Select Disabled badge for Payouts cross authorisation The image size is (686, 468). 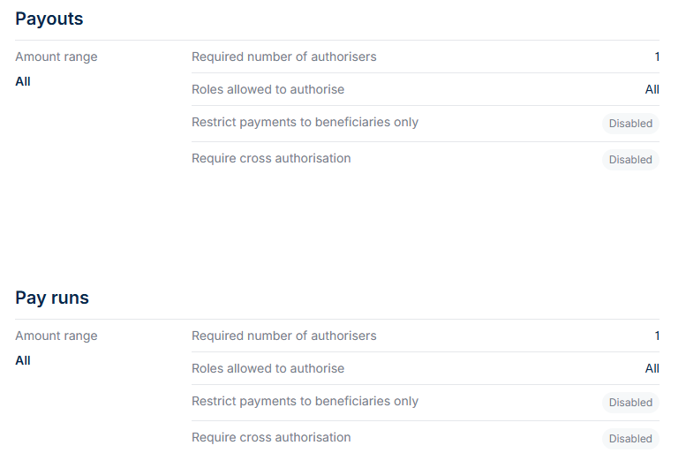click(x=630, y=160)
